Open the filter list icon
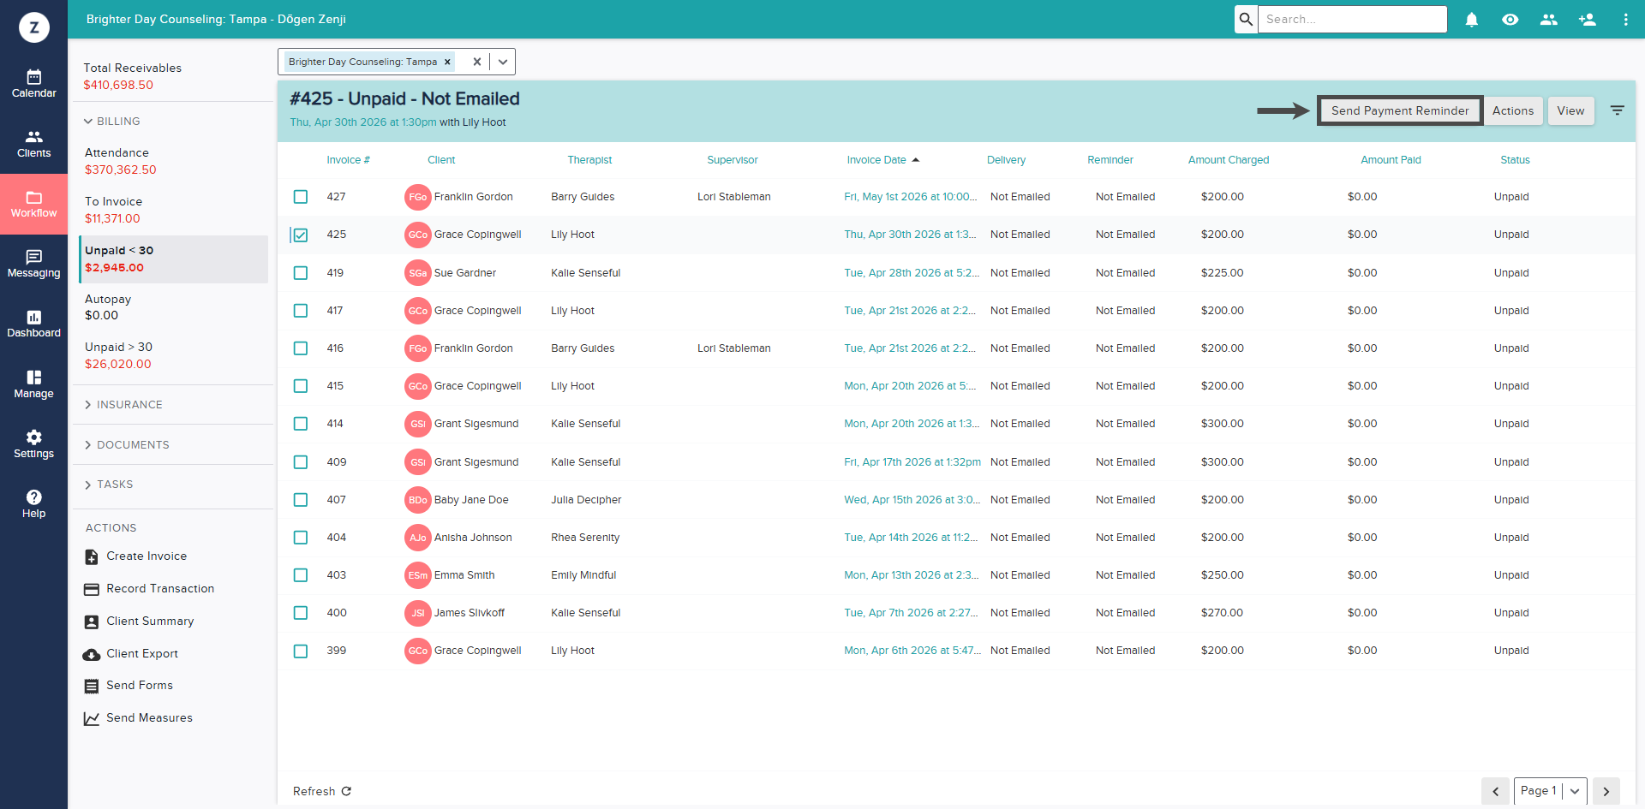The height and width of the screenshot is (809, 1645). [1618, 110]
